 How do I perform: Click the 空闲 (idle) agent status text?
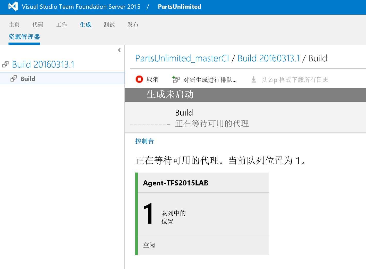click(149, 245)
